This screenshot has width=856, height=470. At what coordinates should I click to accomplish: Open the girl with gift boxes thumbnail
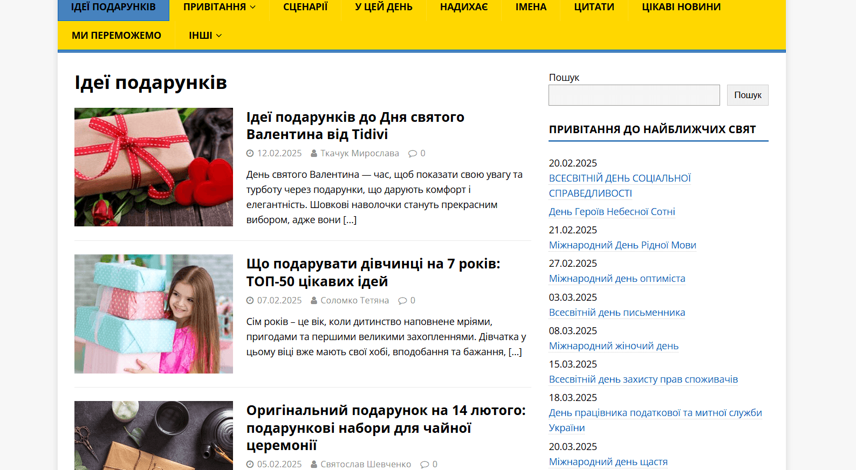tap(154, 314)
